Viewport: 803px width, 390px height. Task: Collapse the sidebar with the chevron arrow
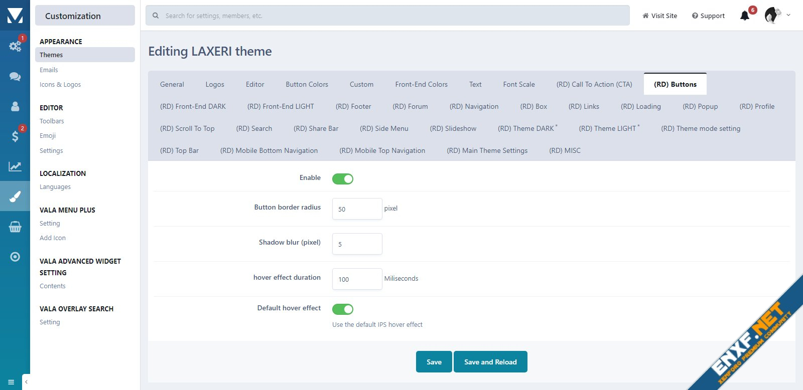click(x=26, y=382)
